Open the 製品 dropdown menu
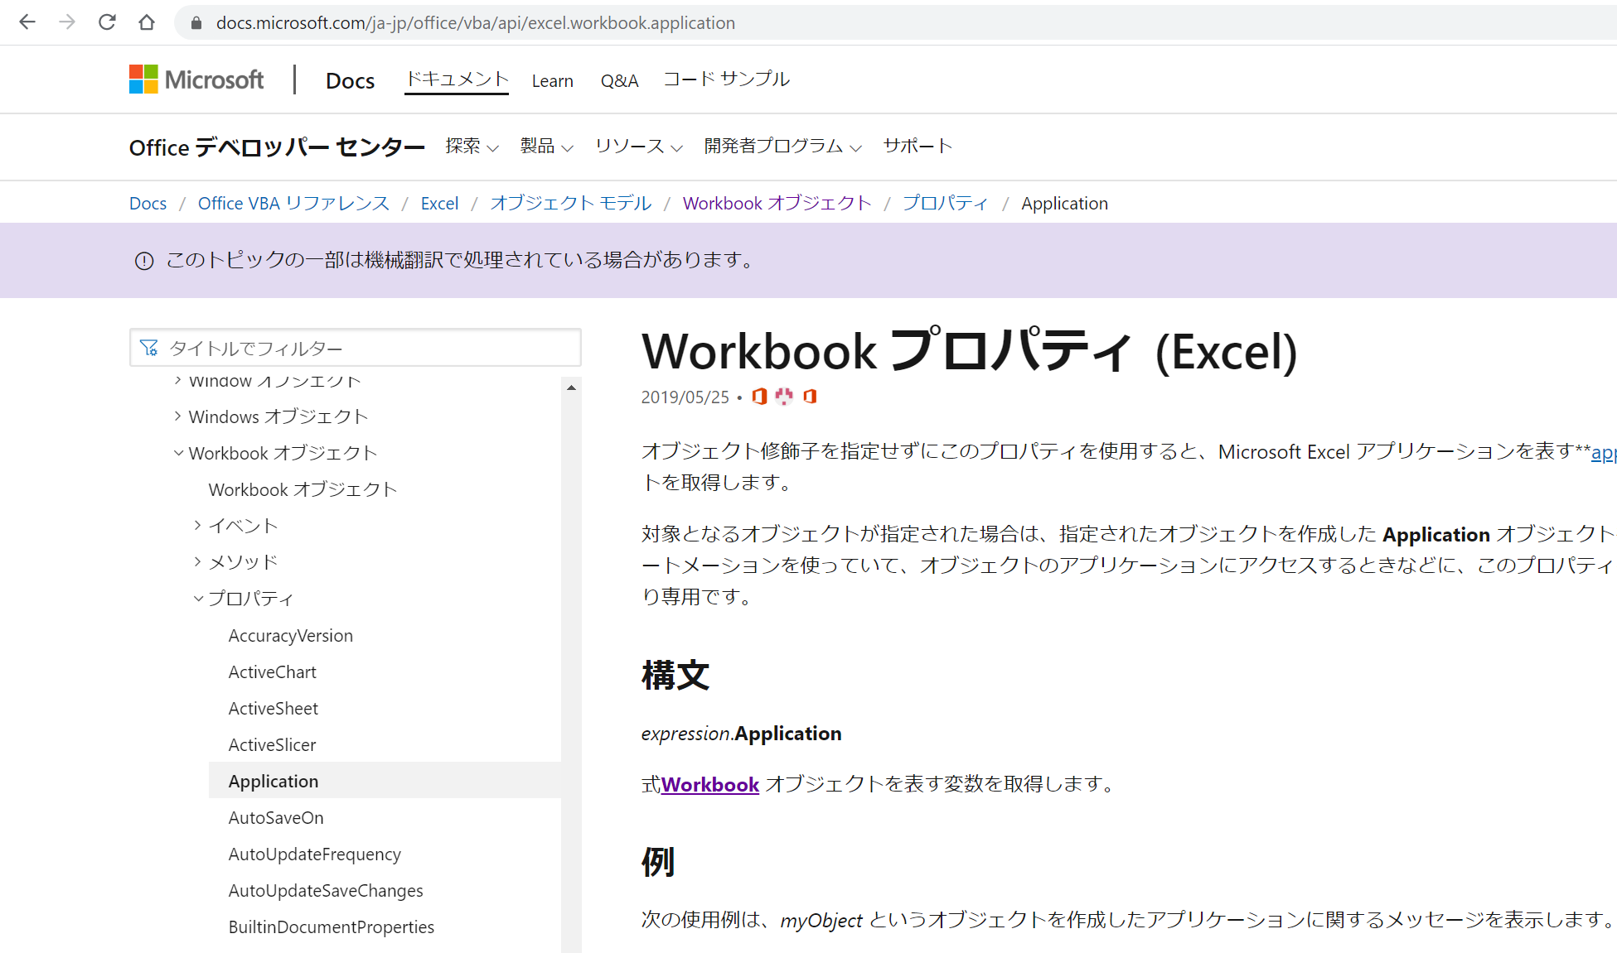 pyautogui.click(x=546, y=147)
